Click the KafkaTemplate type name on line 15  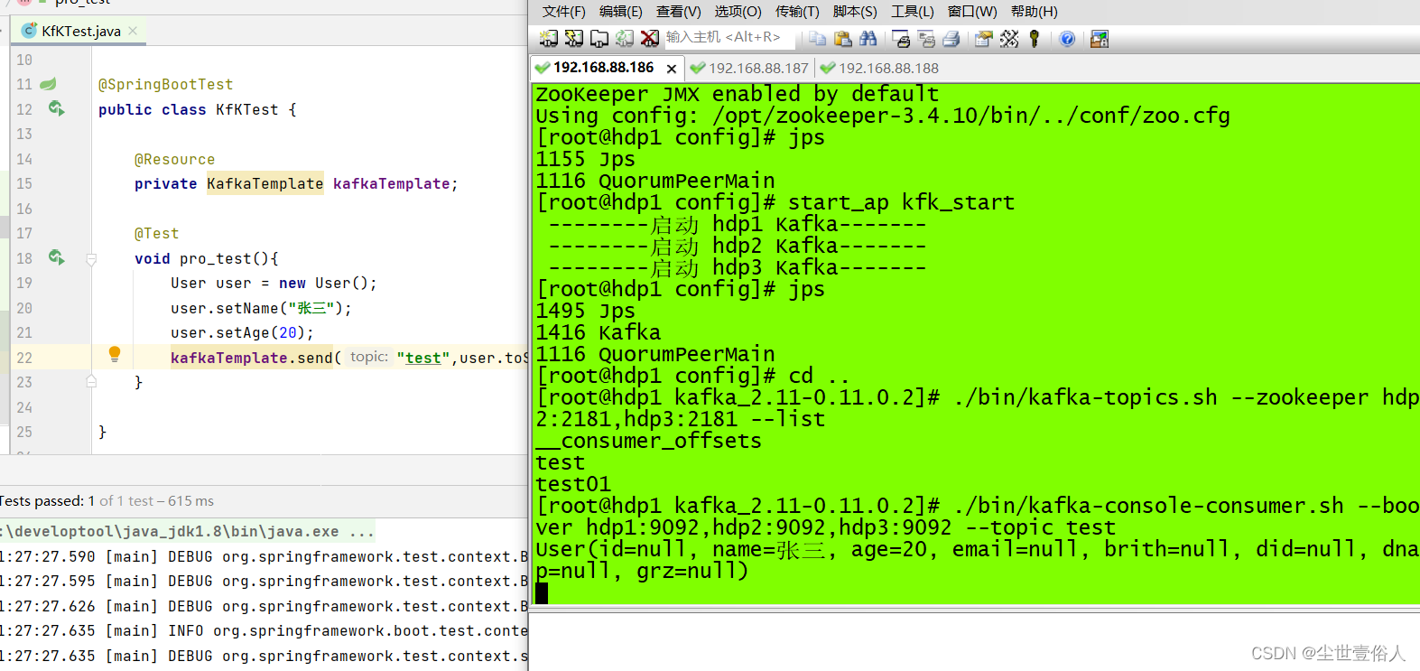click(265, 183)
